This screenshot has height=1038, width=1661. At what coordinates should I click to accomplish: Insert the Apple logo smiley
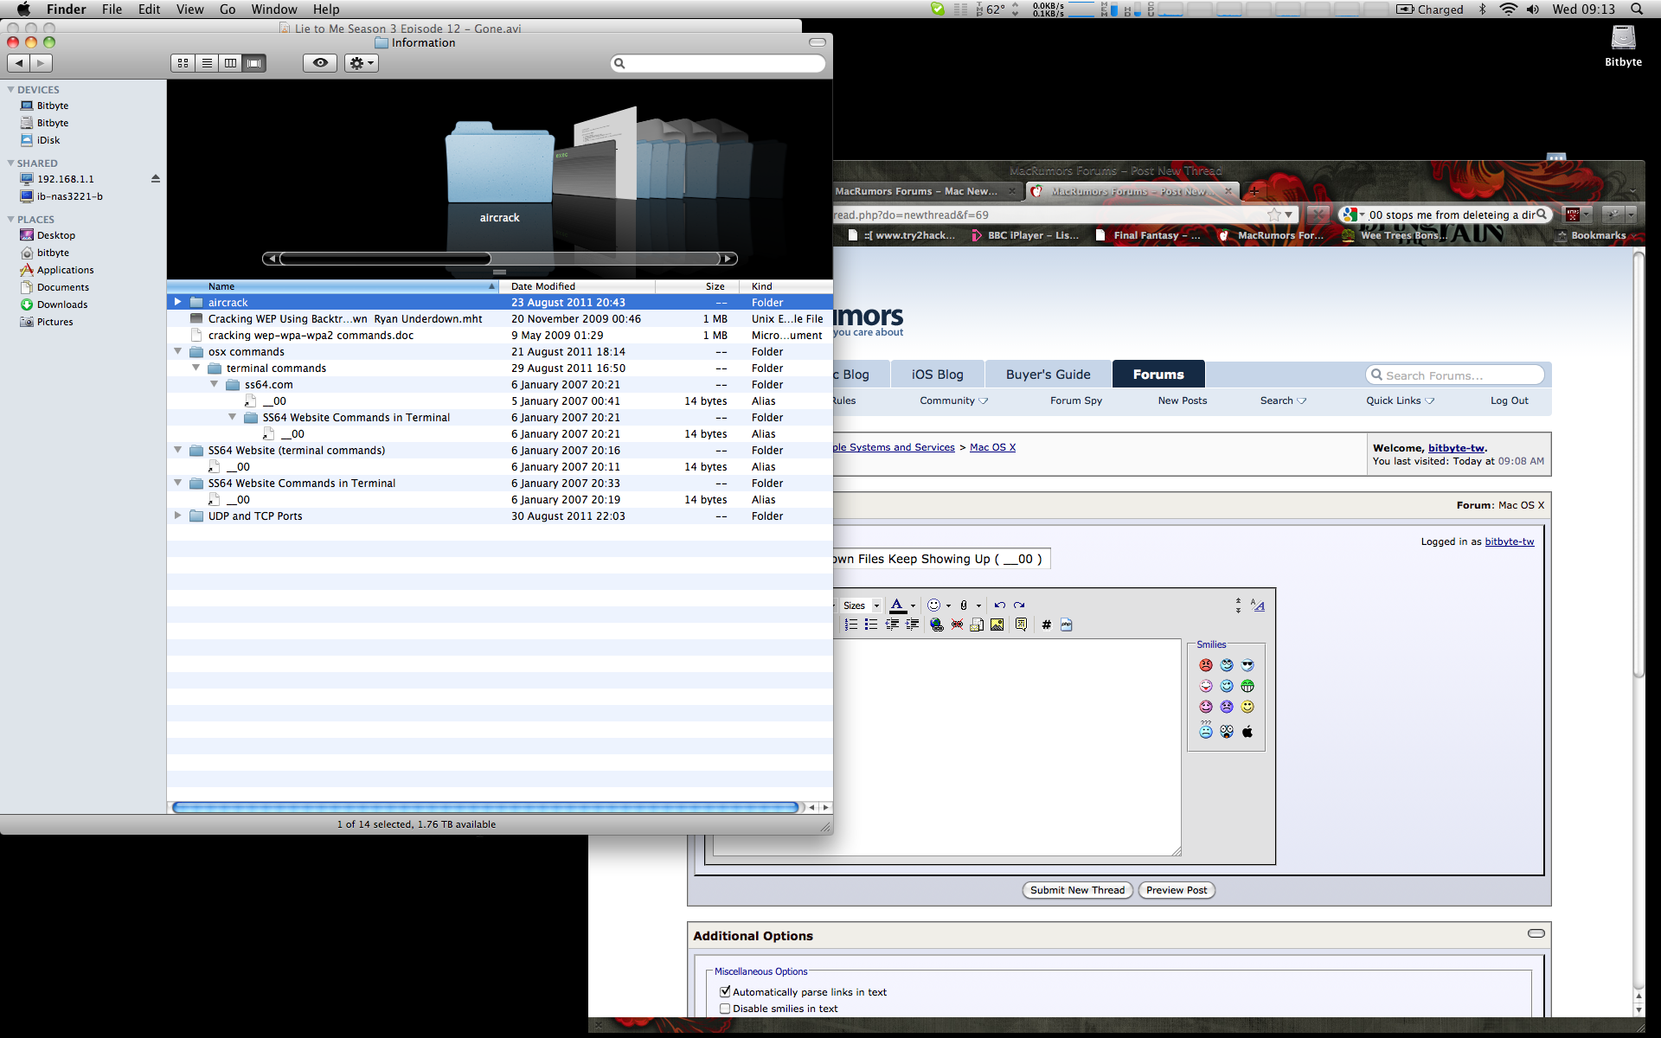pyautogui.click(x=1247, y=732)
